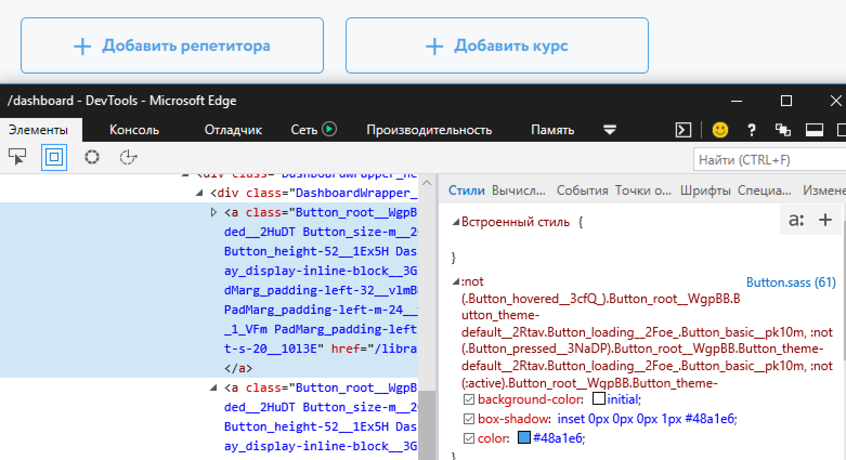Image resolution: width=846 pixels, height=460 pixels.
Task: Expand the first anchor element node
Action: tap(214, 212)
